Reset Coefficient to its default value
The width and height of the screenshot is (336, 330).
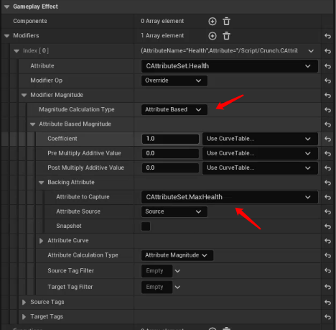327,139
